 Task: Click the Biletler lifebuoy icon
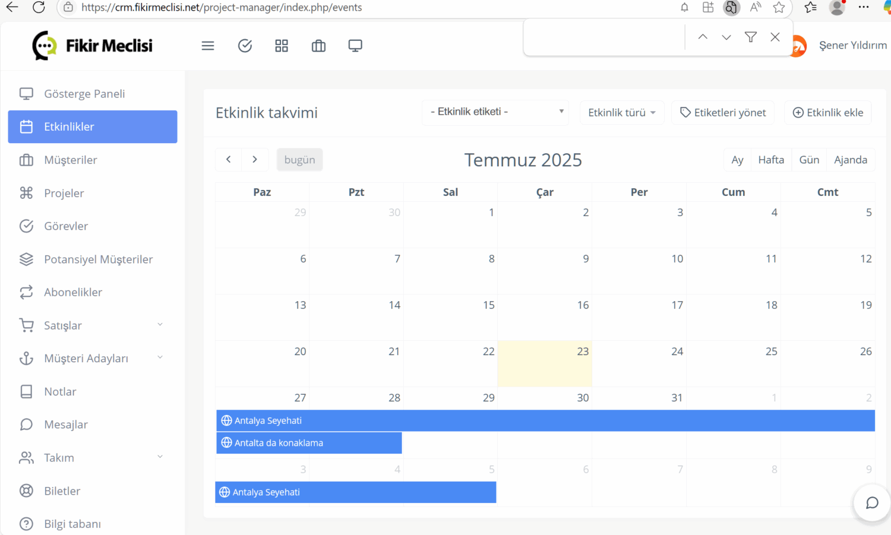coord(26,491)
